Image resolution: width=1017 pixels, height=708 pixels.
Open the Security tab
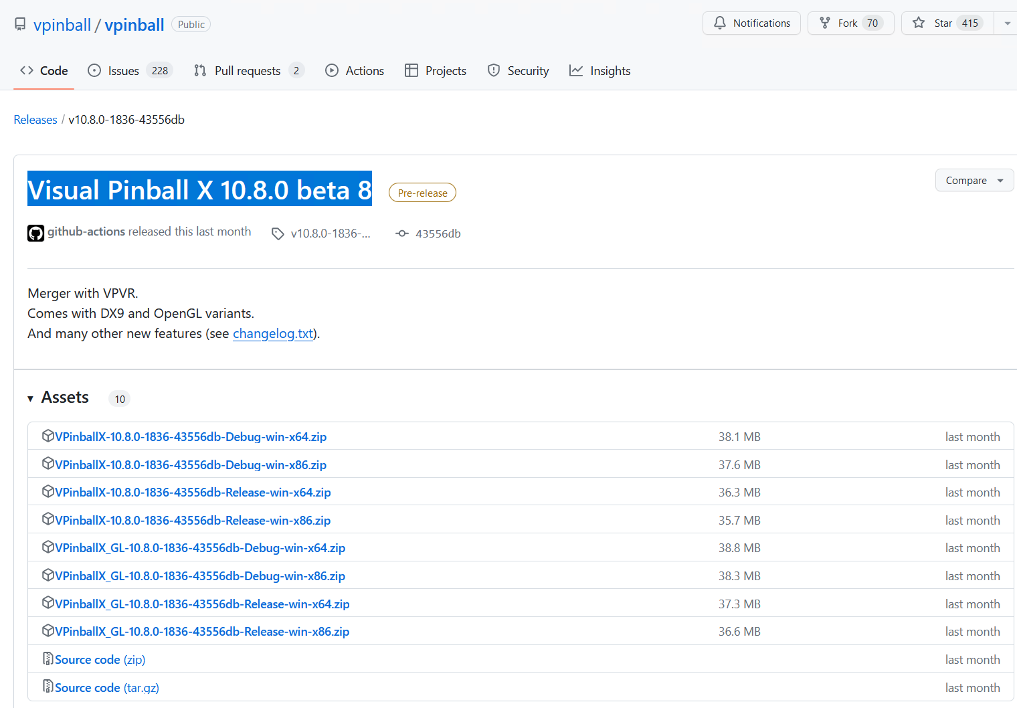point(519,71)
